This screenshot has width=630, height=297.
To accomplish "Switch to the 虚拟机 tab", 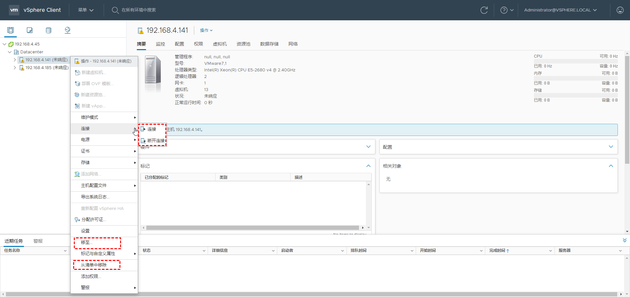I will point(220,44).
